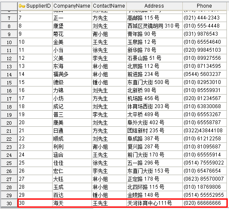Select the top-left corner select-all cell
Screen dimensions: 229x209
point(9,6)
